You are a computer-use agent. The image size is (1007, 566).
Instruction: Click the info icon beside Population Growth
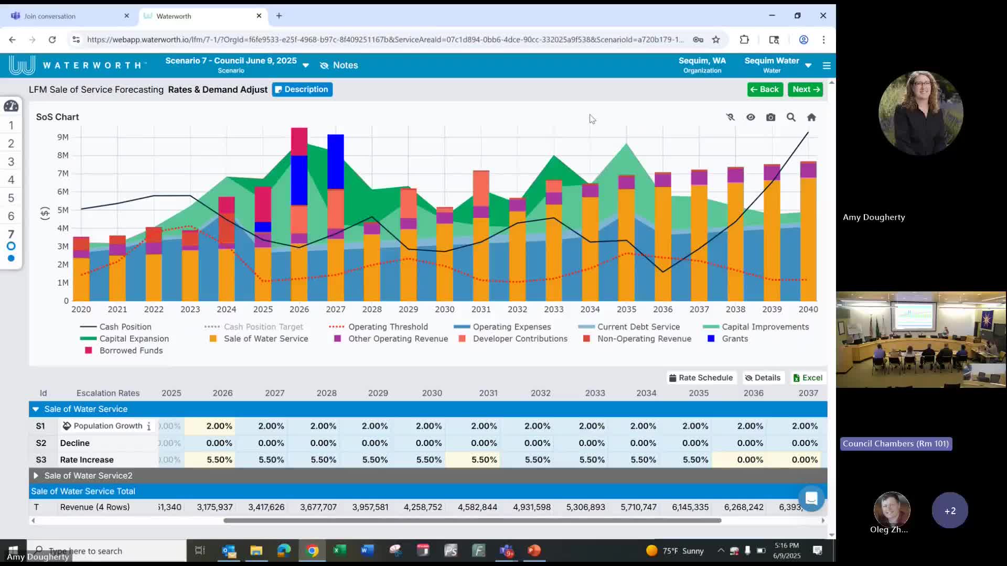(149, 426)
